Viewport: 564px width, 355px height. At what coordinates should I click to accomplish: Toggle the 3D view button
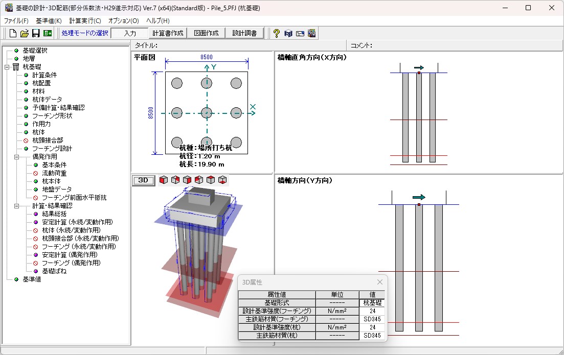click(x=143, y=180)
